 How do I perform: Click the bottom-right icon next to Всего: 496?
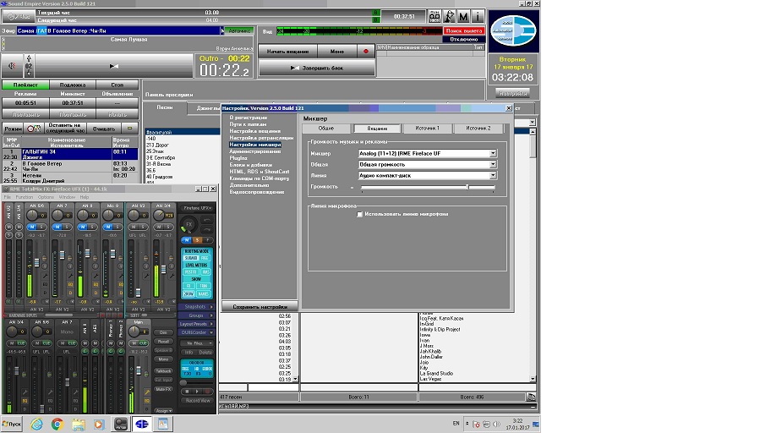[531, 397]
